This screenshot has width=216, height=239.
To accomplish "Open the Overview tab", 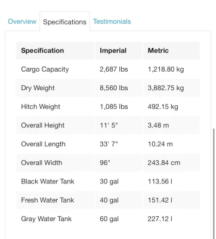I will (x=22, y=22).
